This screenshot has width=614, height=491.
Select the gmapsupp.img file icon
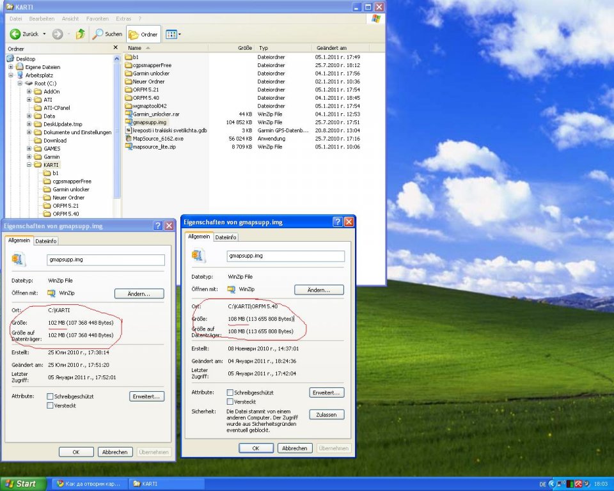(128, 121)
